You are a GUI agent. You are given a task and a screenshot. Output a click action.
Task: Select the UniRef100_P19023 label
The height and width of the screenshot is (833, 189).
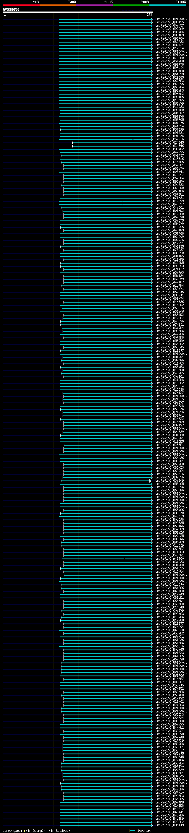pyautogui.click(x=170, y=107)
